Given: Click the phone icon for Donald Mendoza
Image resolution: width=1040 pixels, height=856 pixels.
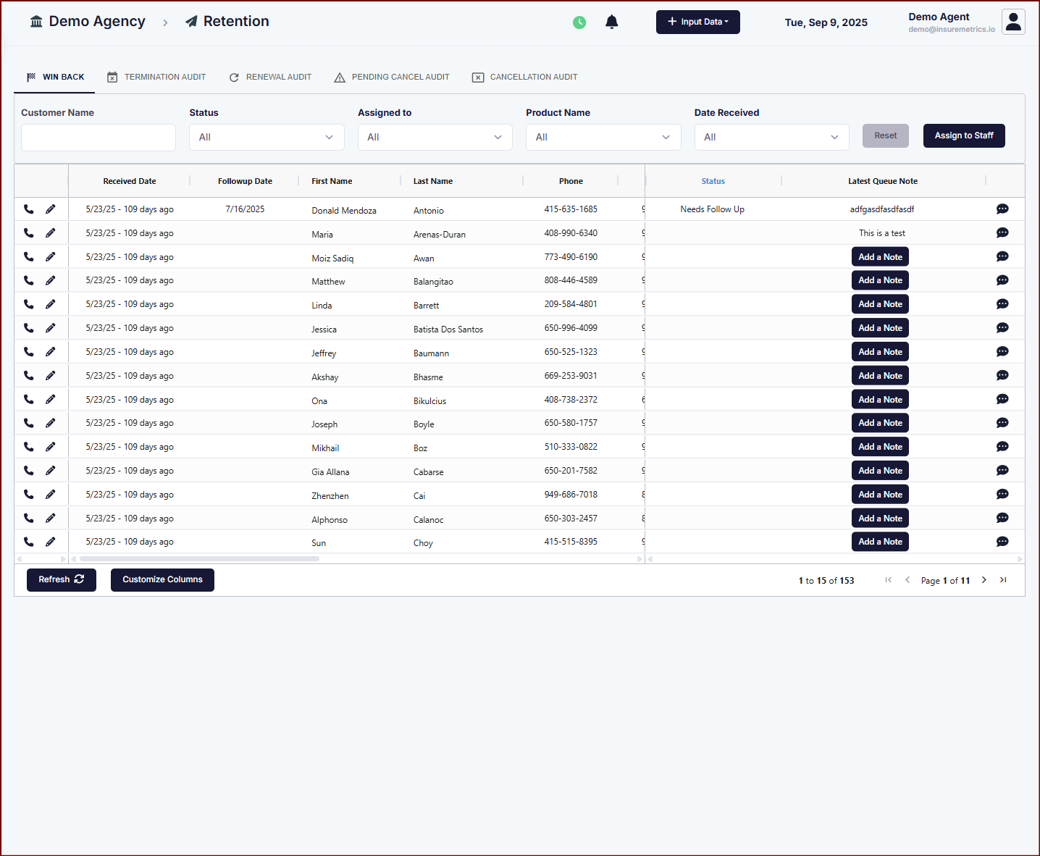Looking at the screenshot, I should (29, 209).
